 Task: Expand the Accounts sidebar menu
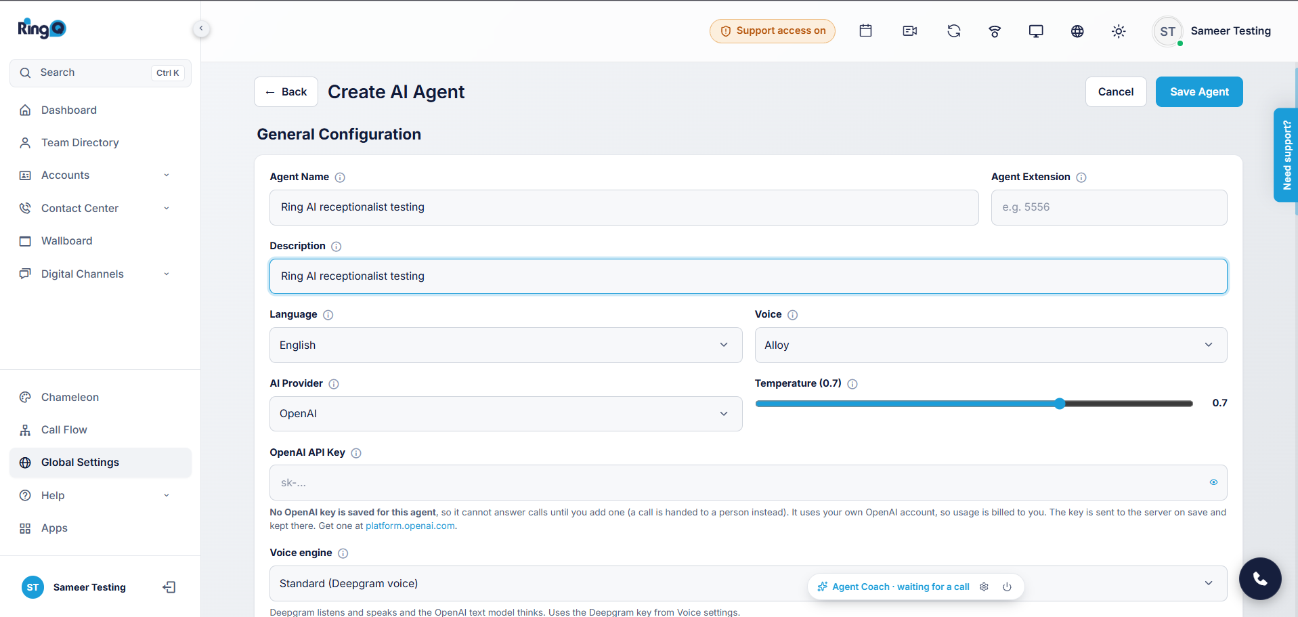pos(100,175)
